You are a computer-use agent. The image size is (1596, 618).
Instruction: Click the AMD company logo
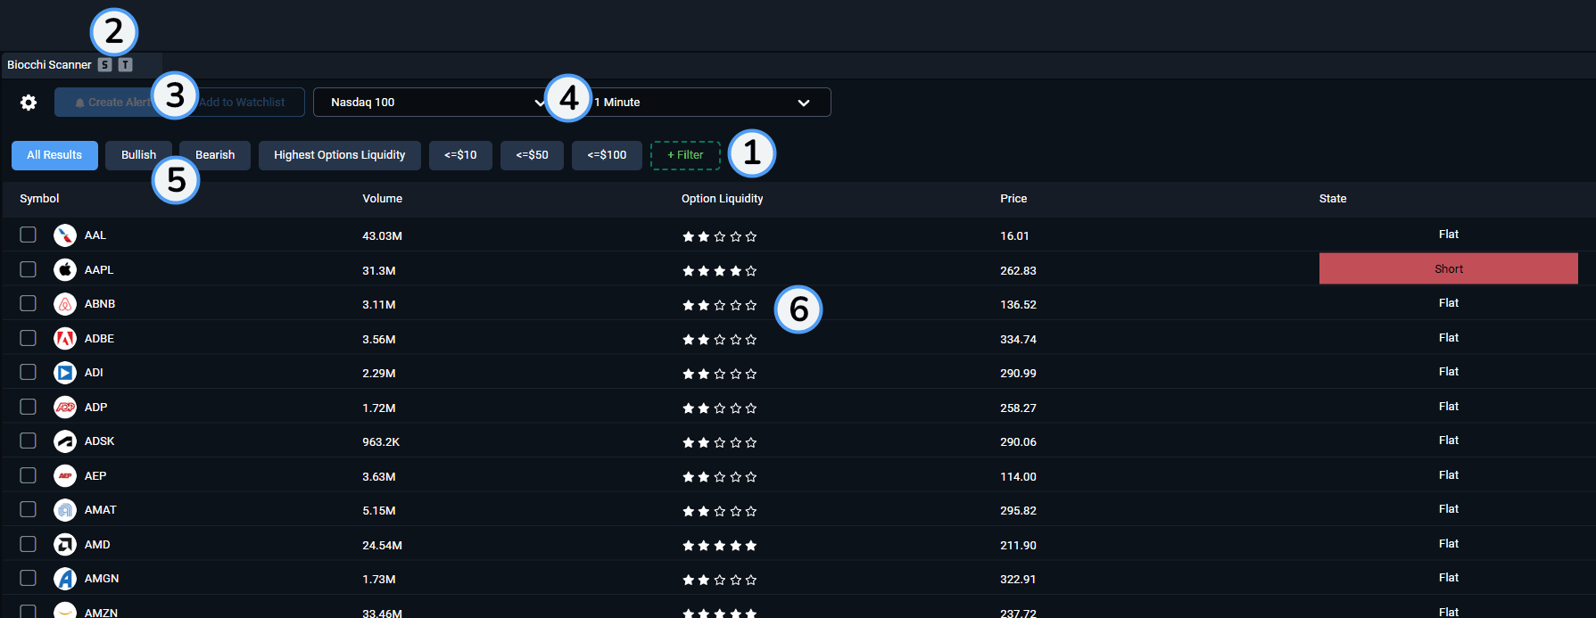pyautogui.click(x=65, y=544)
